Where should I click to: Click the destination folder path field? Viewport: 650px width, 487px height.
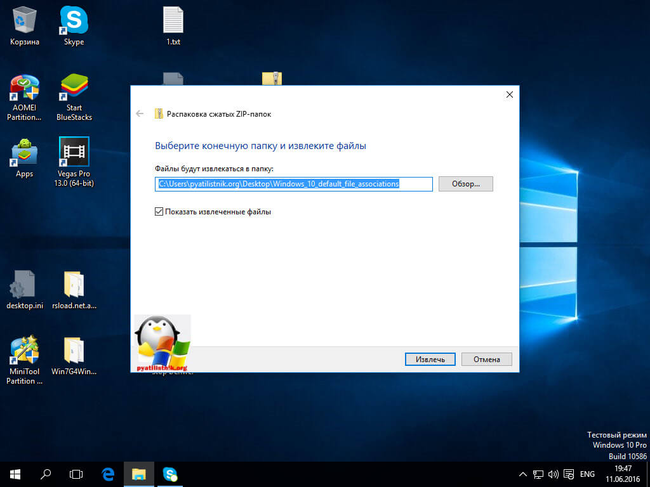click(x=293, y=184)
